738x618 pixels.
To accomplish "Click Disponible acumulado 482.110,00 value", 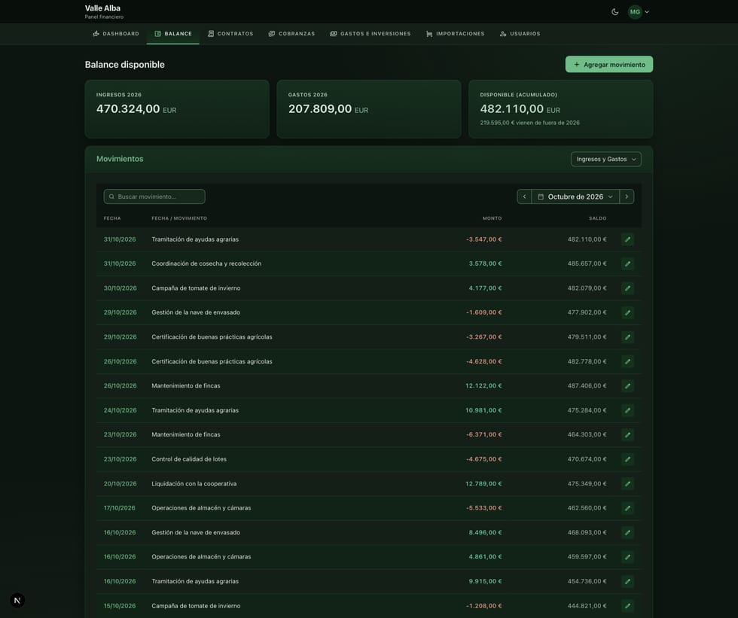I will coord(511,109).
